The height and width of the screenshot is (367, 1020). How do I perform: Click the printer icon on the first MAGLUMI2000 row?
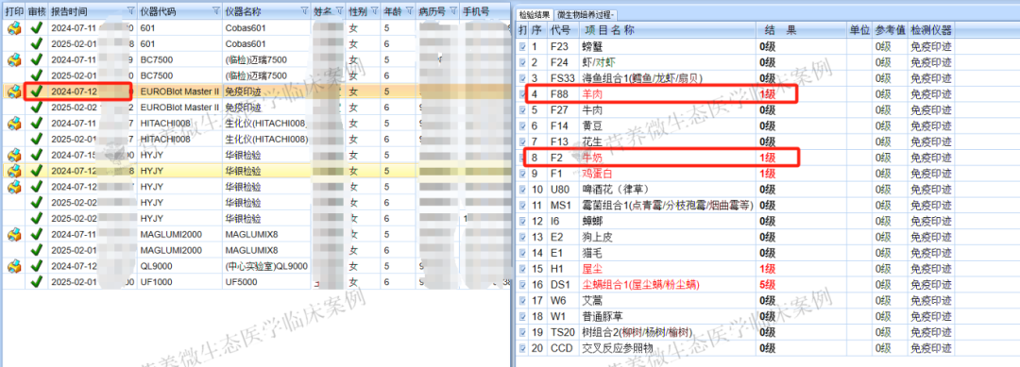click(x=13, y=235)
